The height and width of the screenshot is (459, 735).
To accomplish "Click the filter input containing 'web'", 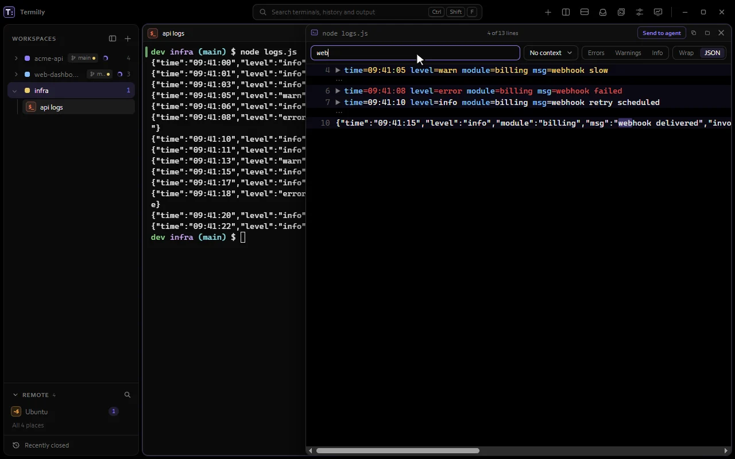I will (x=415, y=53).
